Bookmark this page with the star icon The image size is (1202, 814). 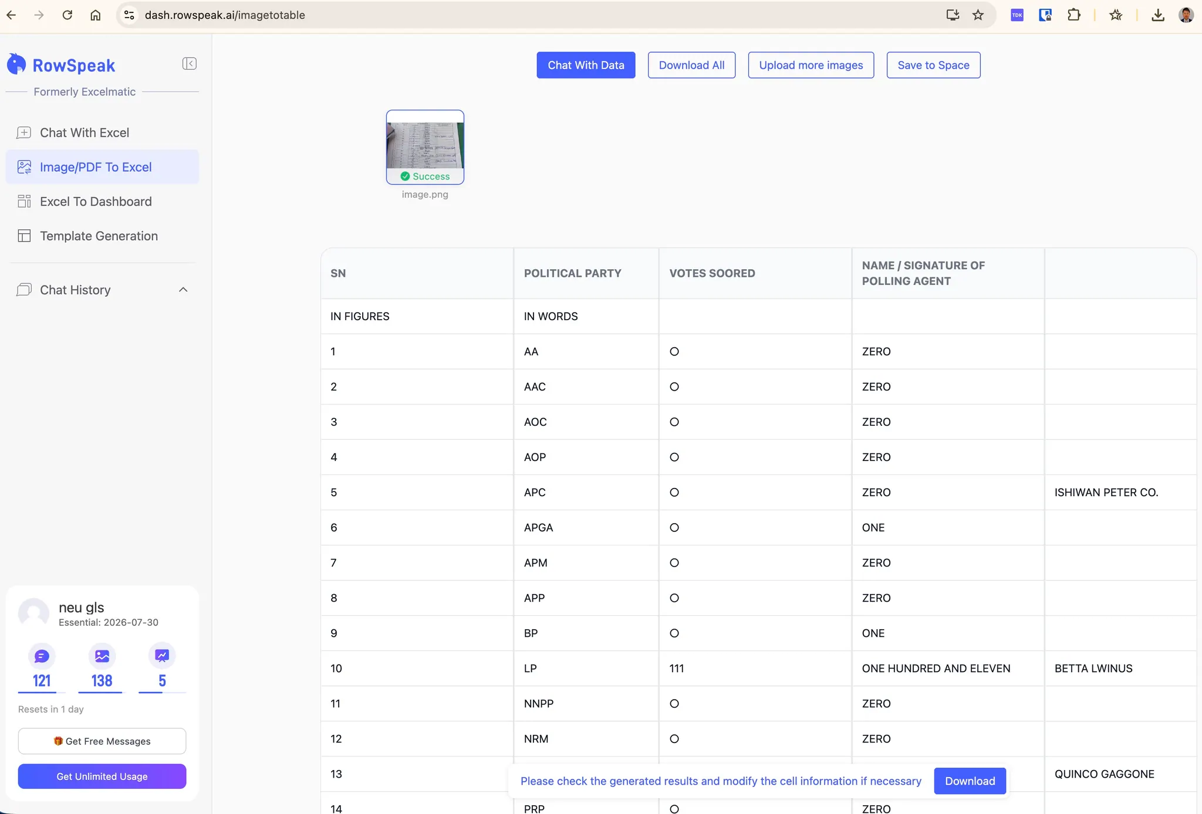click(x=978, y=15)
